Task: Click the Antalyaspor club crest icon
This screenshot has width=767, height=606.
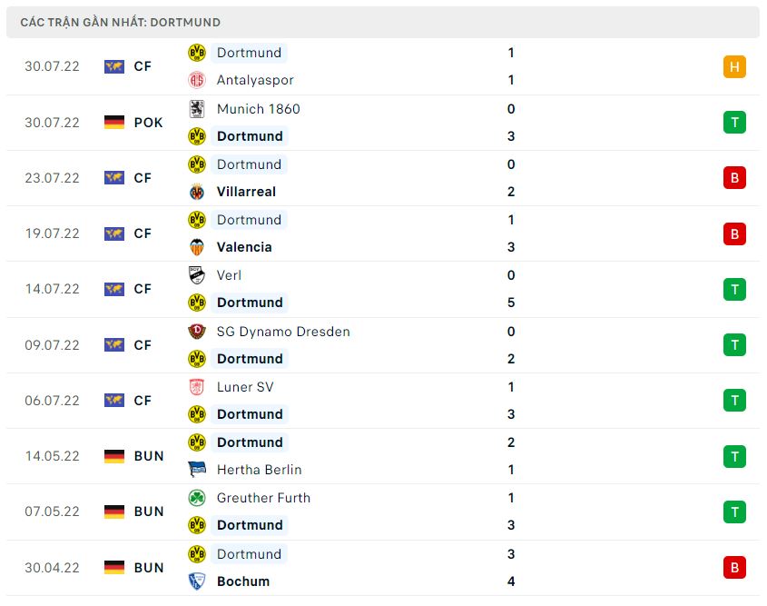Action: coord(197,80)
